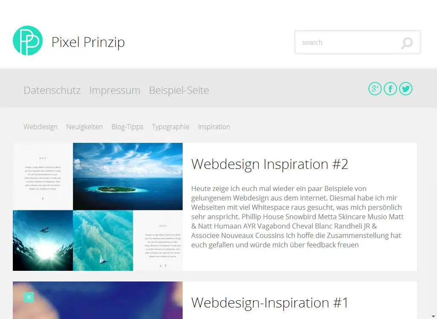Click the scroll down arrow at page corner
The image size is (437, 319).
(434, 316)
